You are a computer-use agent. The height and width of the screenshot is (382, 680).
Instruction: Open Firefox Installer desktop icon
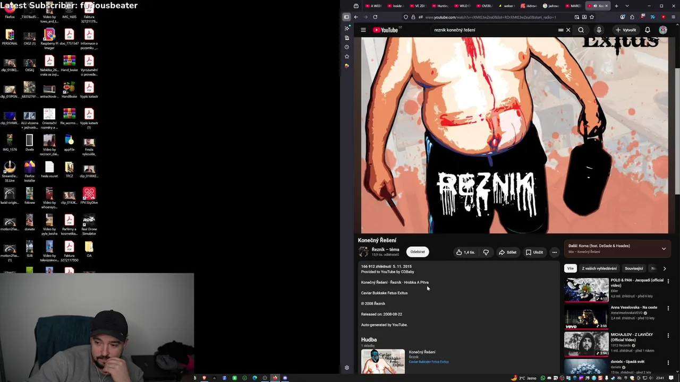click(29, 171)
